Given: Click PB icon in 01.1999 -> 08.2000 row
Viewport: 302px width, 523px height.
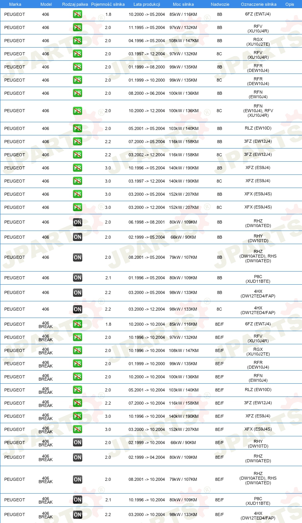Looking at the screenshot, I should pyautogui.click(x=78, y=67).
